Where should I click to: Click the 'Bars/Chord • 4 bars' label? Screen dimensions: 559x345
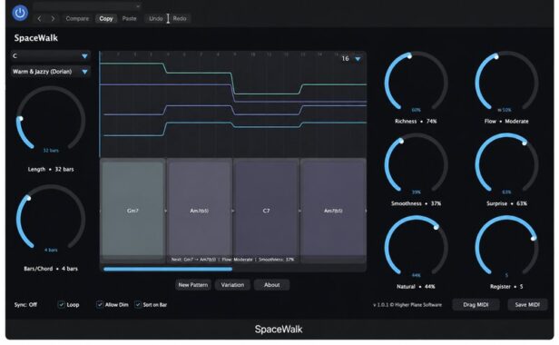click(x=51, y=269)
